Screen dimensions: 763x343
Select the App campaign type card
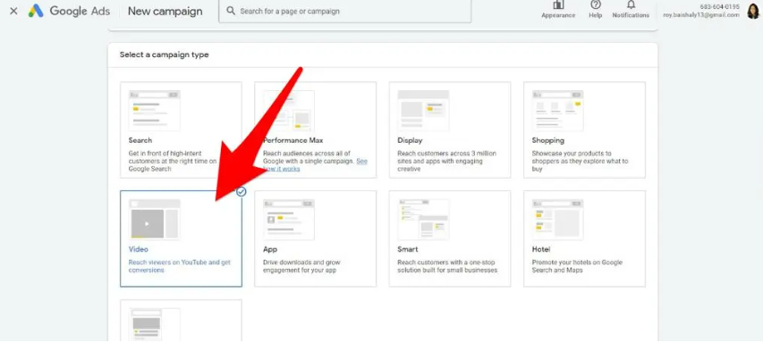pyautogui.click(x=316, y=238)
